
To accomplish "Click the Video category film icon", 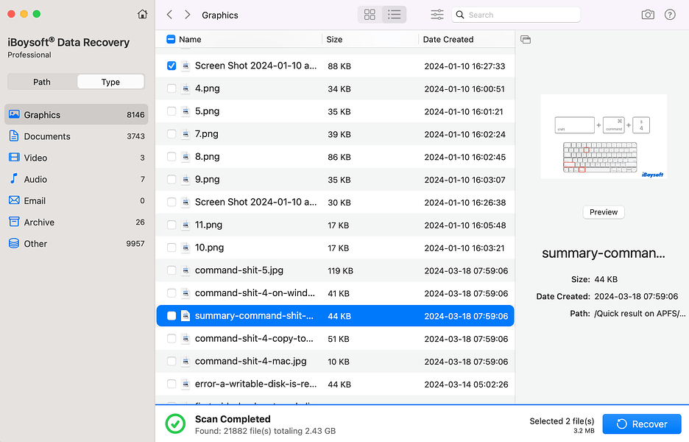I will (x=14, y=158).
